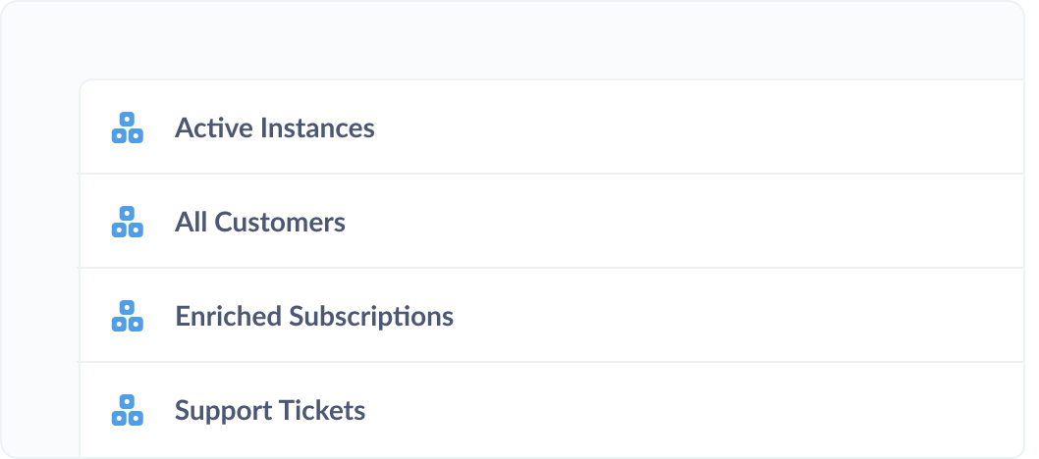
Task: Click the blank area of the All Customers row
Action: (683, 222)
